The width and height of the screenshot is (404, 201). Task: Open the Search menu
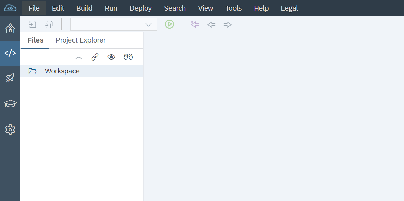175,8
